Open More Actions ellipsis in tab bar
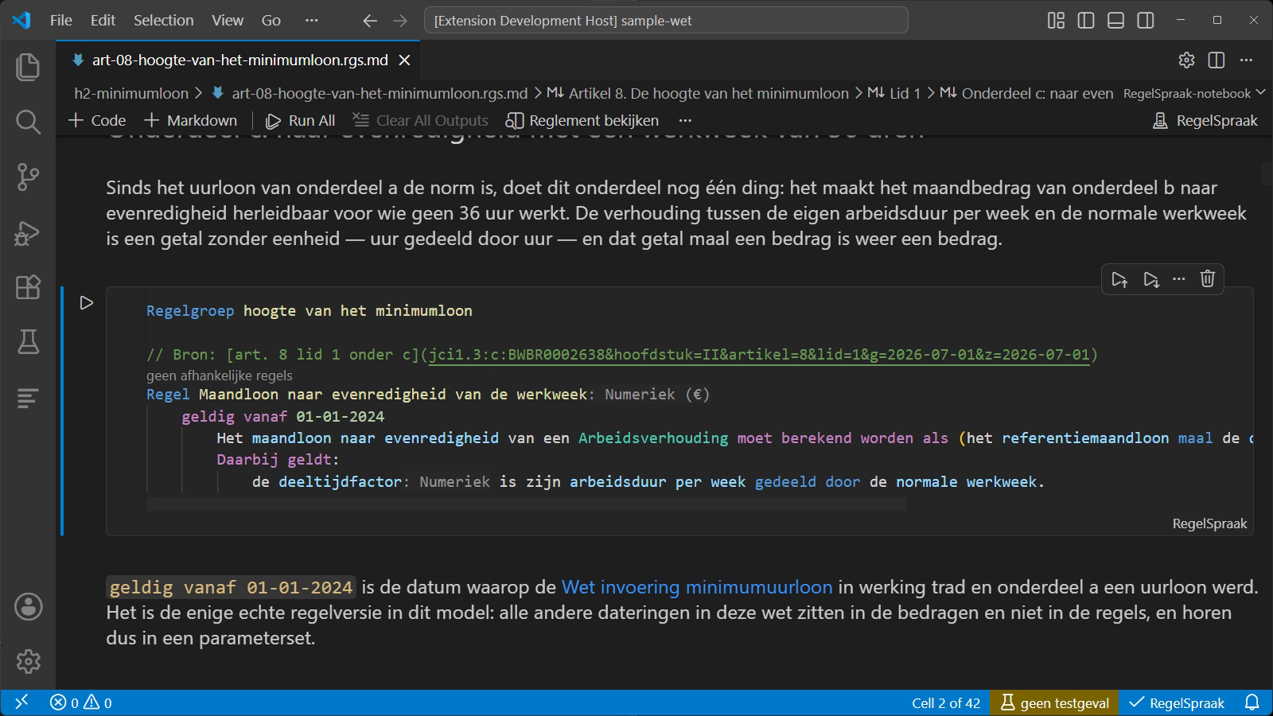This screenshot has width=1273, height=716. coord(1247,60)
